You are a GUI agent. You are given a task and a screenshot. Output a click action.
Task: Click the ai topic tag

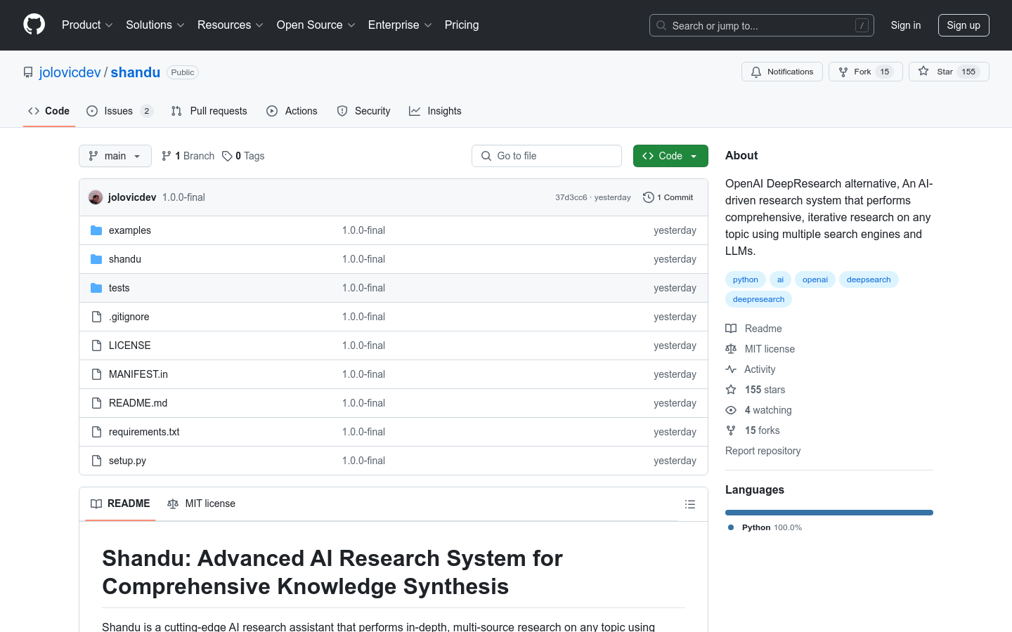tap(780, 279)
